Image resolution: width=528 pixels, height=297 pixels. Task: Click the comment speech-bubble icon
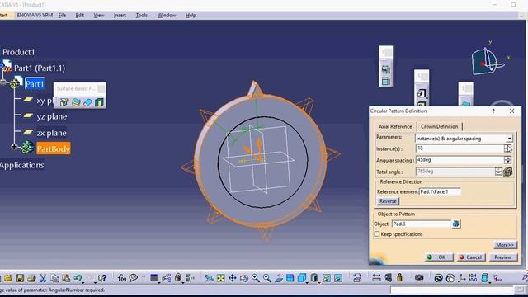(134, 278)
